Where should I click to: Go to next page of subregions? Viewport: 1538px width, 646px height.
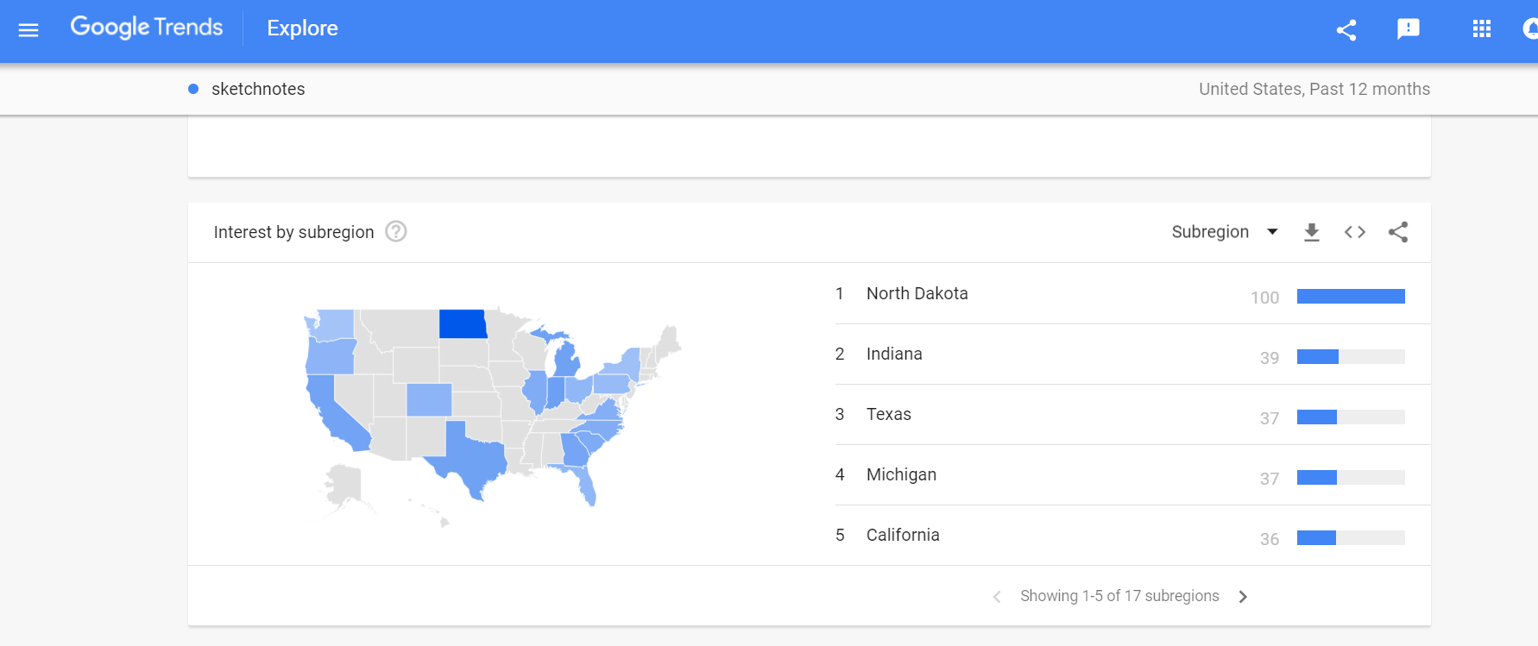[1243, 597]
